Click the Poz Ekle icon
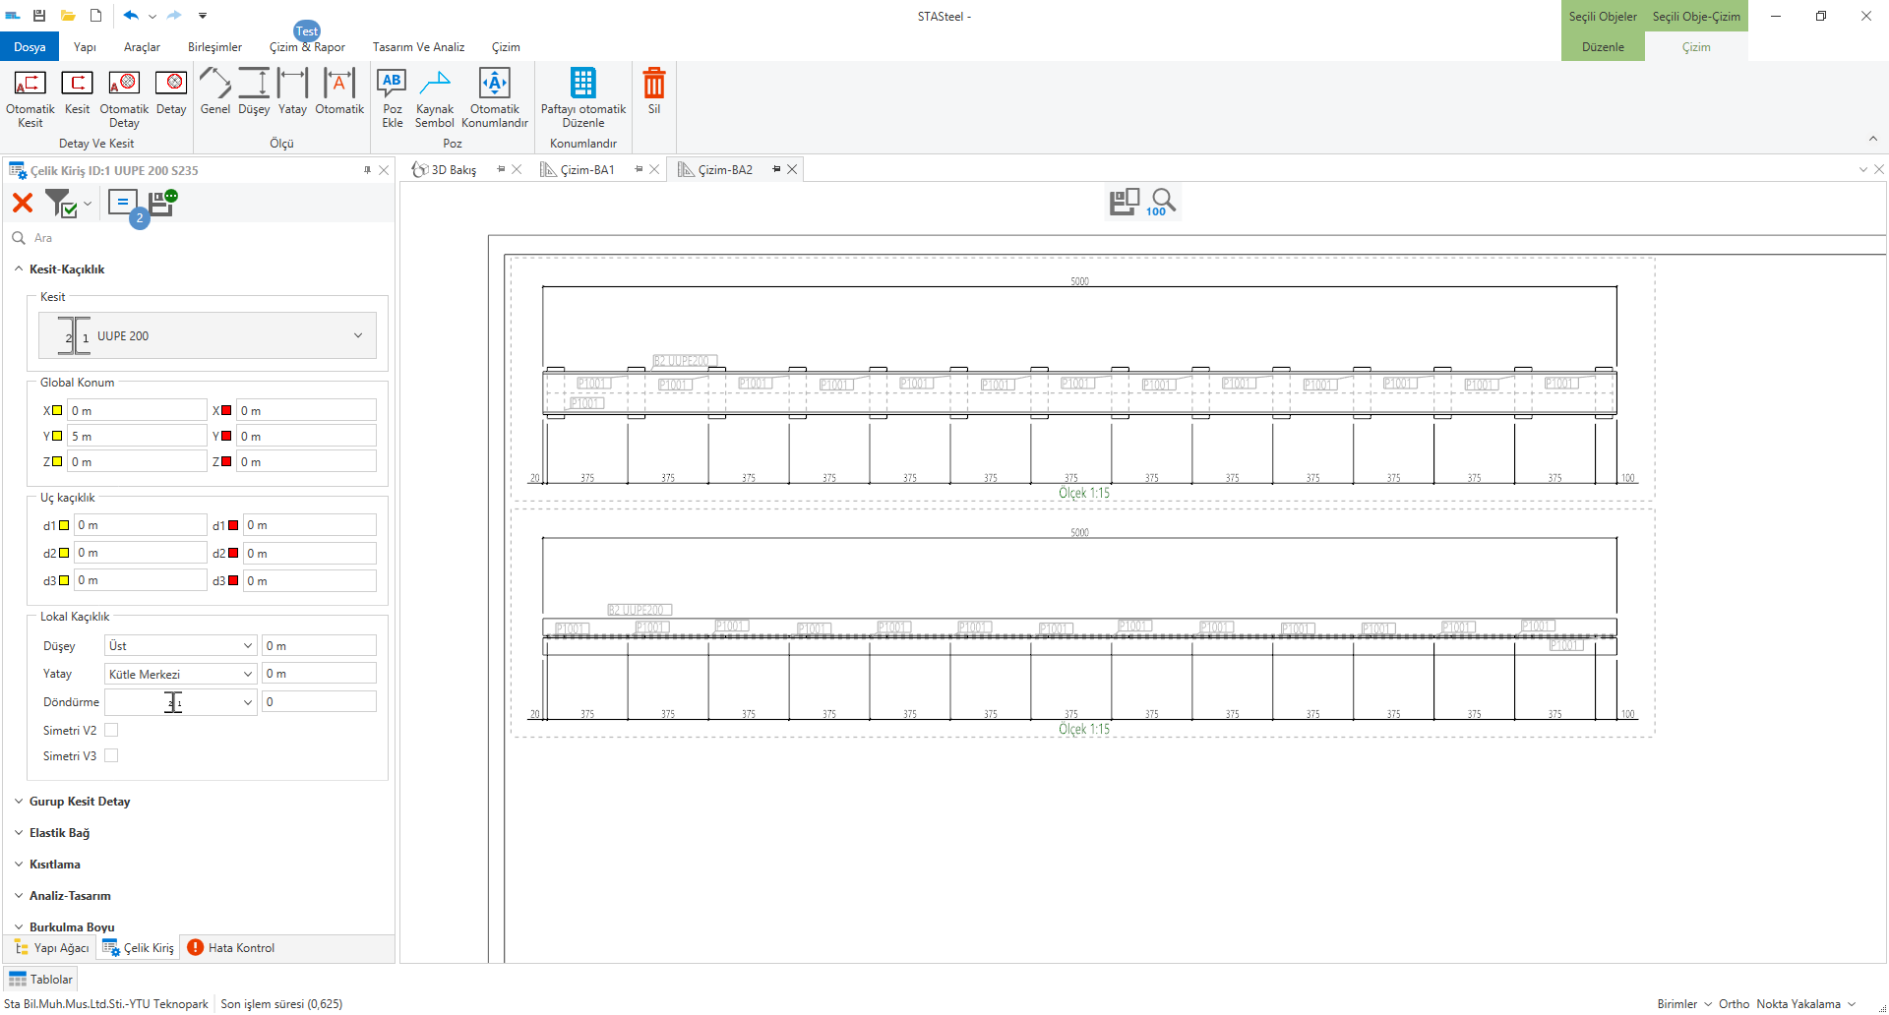 click(392, 85)
